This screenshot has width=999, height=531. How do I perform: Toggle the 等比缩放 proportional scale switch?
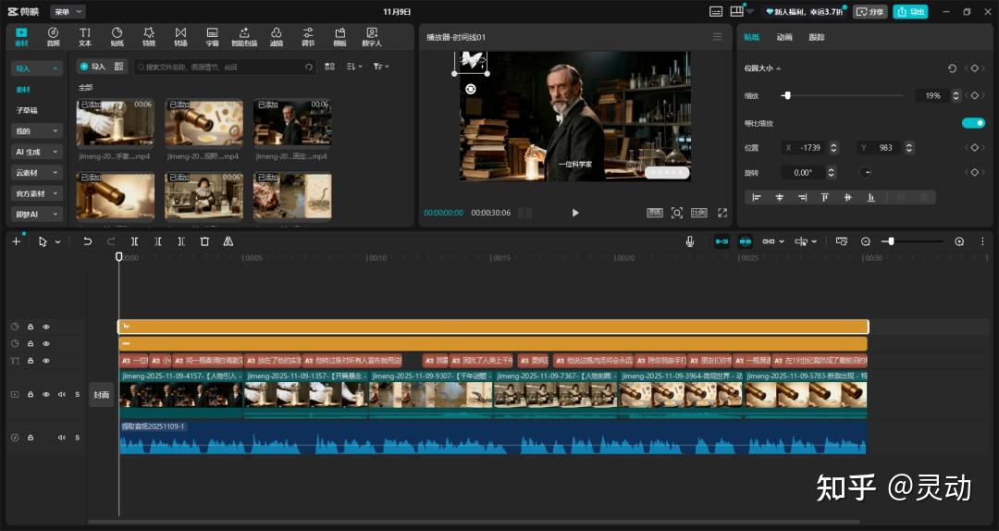(973, 123)
